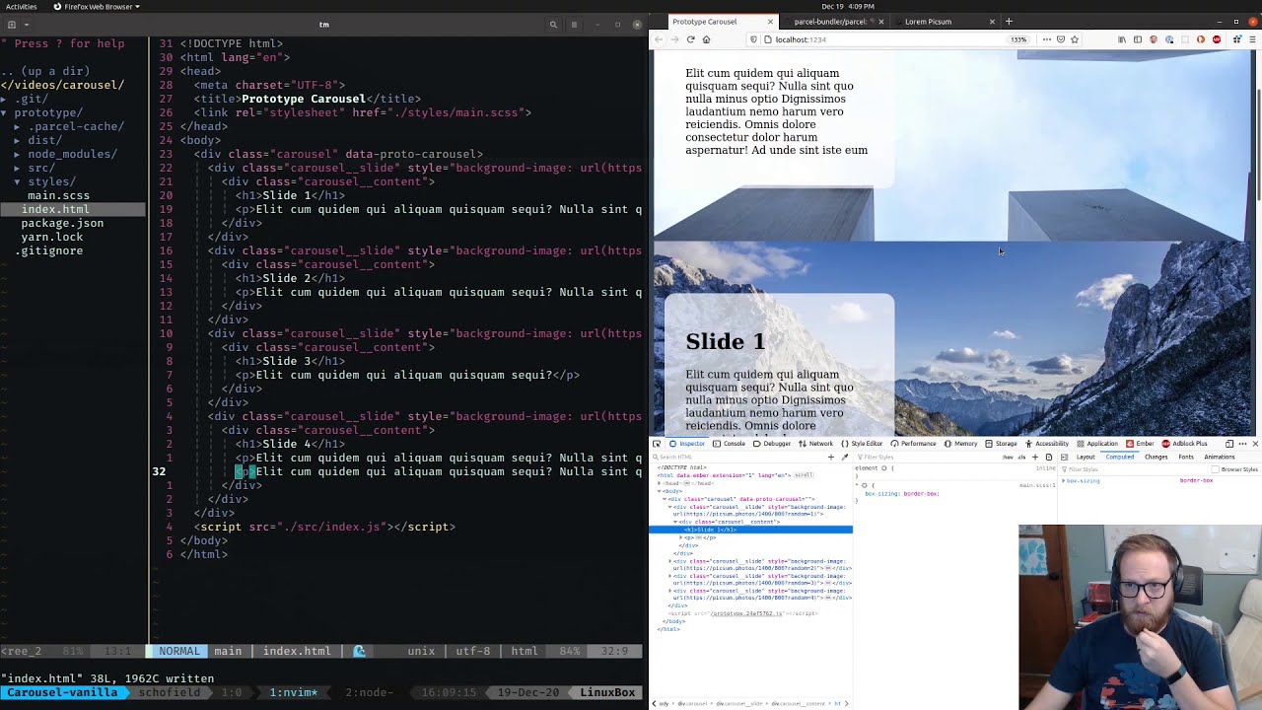This screenshot has height=710, width=1262.
Task: Open a new Firefox tab
Action: coord(1008,22)
